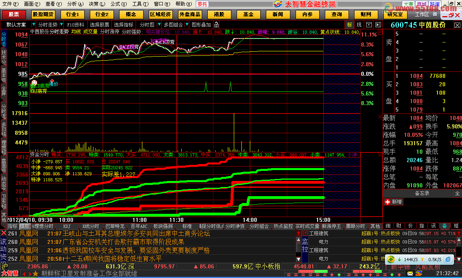462x278 pixels.
Task: Click the 工作区 dropdown arrow icon
Action: tap(435, 14)
